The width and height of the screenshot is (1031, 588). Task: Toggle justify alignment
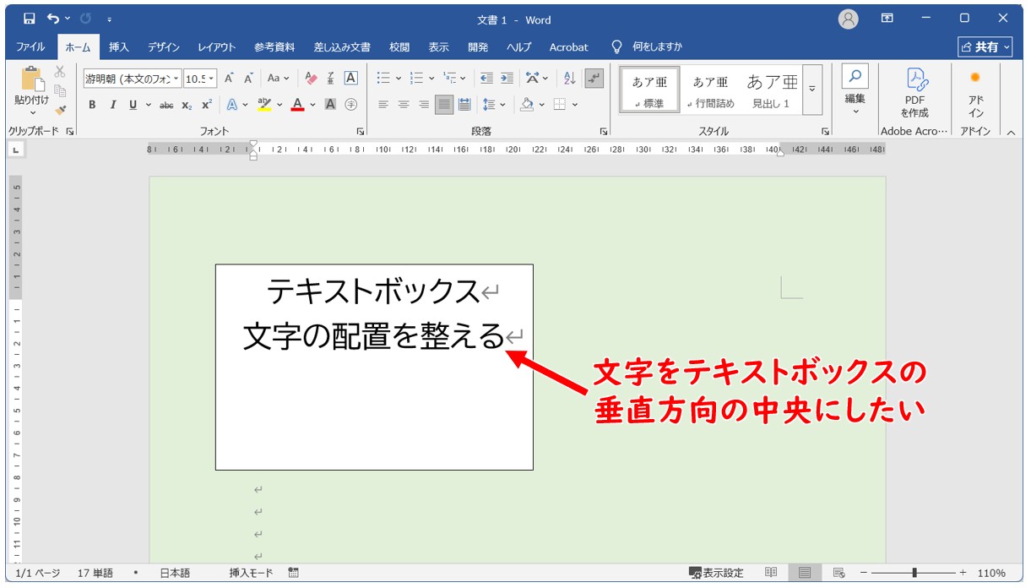444,105
